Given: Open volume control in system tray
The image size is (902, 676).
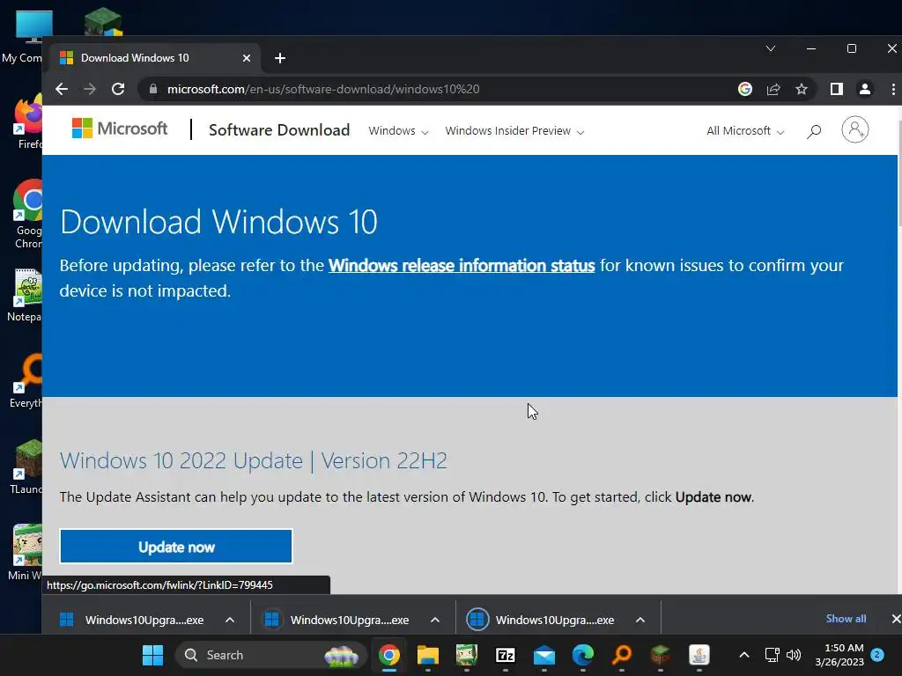Looking at the screenshot, I should click(794, 655).
